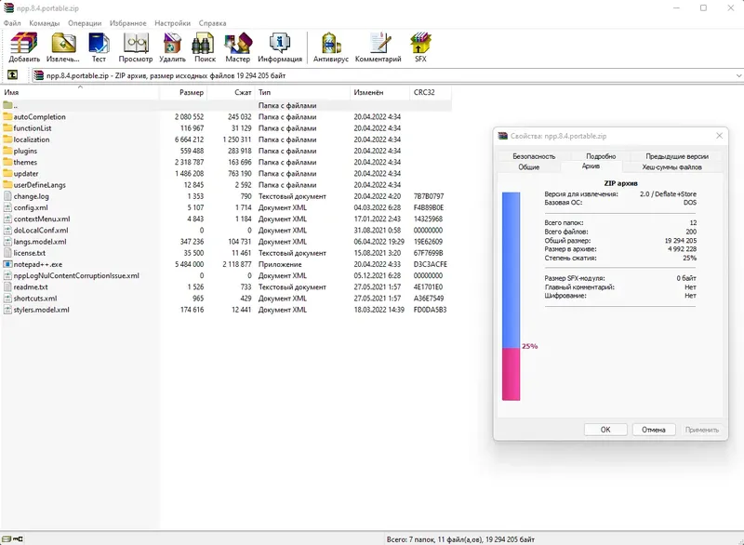Open the Операции menu
744x545 pixels.
coord(85,22)
